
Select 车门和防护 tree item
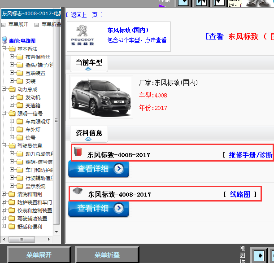[39, 170]
